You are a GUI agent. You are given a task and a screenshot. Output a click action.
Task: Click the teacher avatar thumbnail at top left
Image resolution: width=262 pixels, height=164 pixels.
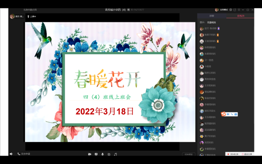(x=12, y=16)
